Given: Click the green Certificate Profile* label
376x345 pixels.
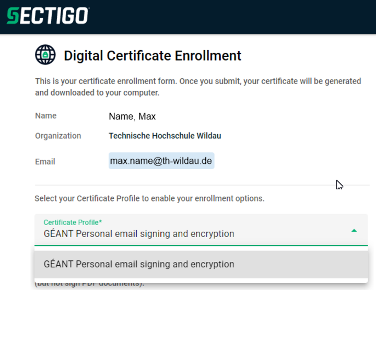Looking at the screenshot, I should pyautogui.click(x=73, y=222).
